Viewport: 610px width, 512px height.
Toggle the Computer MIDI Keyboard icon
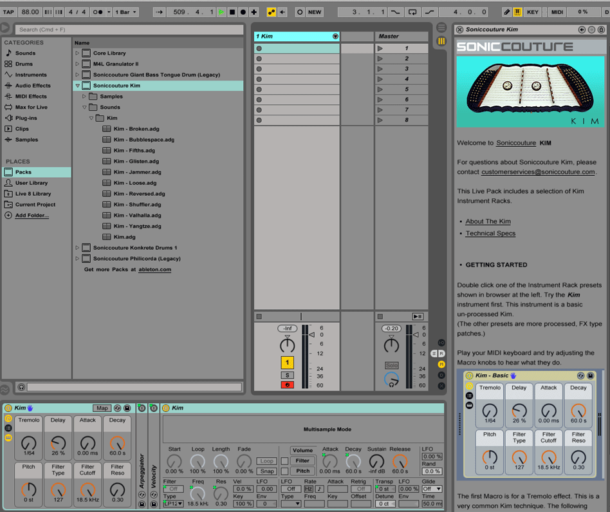(x=517, y=12)
